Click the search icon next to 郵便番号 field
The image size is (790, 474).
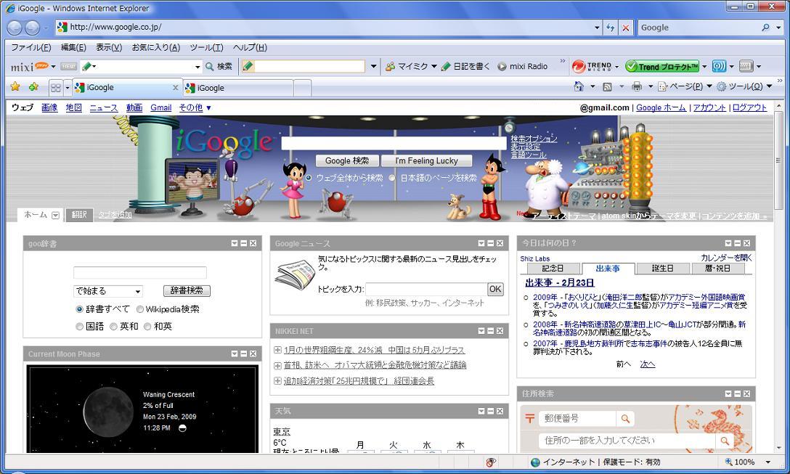625,418
